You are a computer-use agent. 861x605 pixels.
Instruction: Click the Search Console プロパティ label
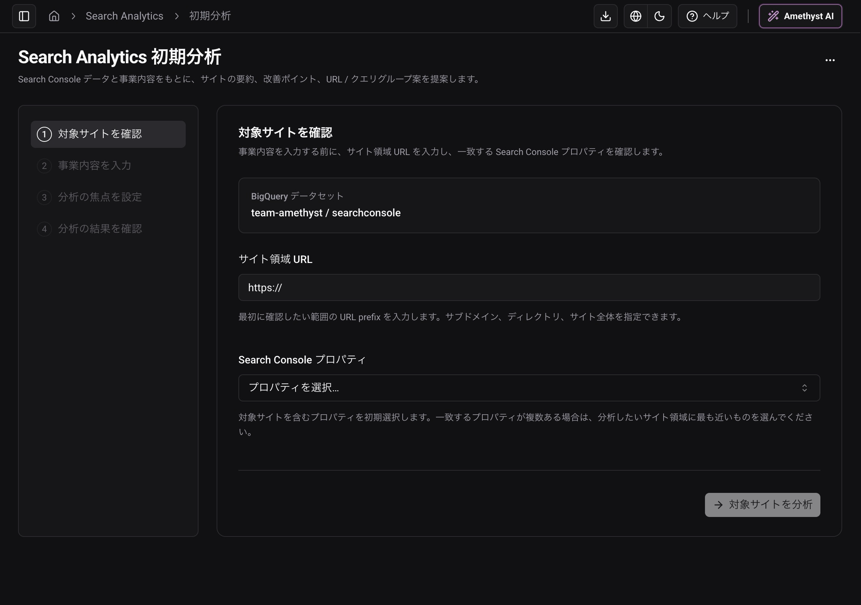coord(302,360)
